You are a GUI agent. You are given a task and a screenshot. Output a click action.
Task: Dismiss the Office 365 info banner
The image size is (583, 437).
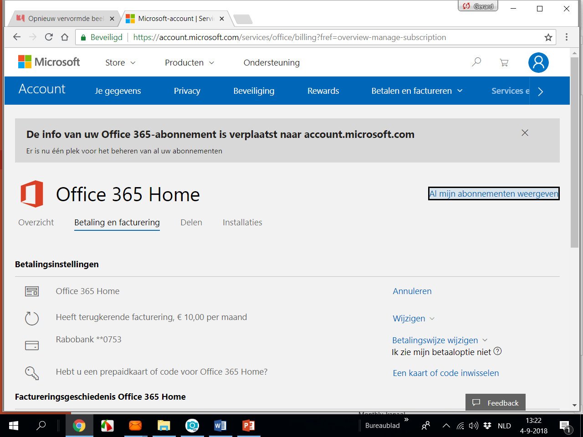(525, 133)
